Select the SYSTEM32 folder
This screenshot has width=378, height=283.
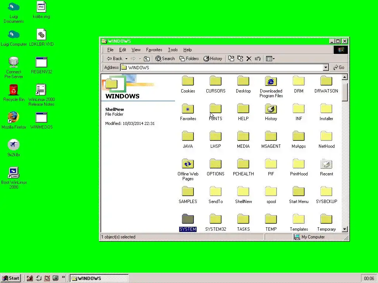tap(216, 223)
